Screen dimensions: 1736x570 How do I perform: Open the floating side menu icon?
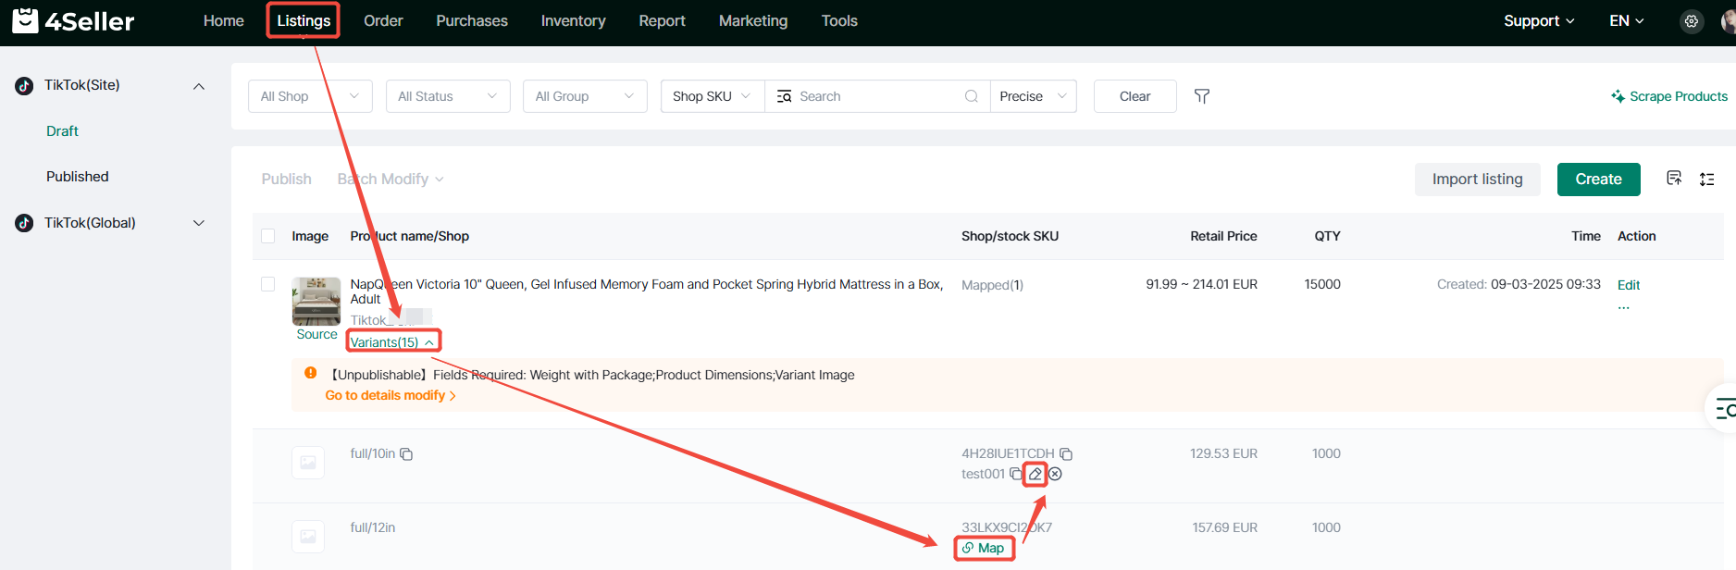pyautogui.click(x=1724, y=408)
